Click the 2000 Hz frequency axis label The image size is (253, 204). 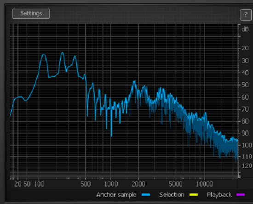138,184
